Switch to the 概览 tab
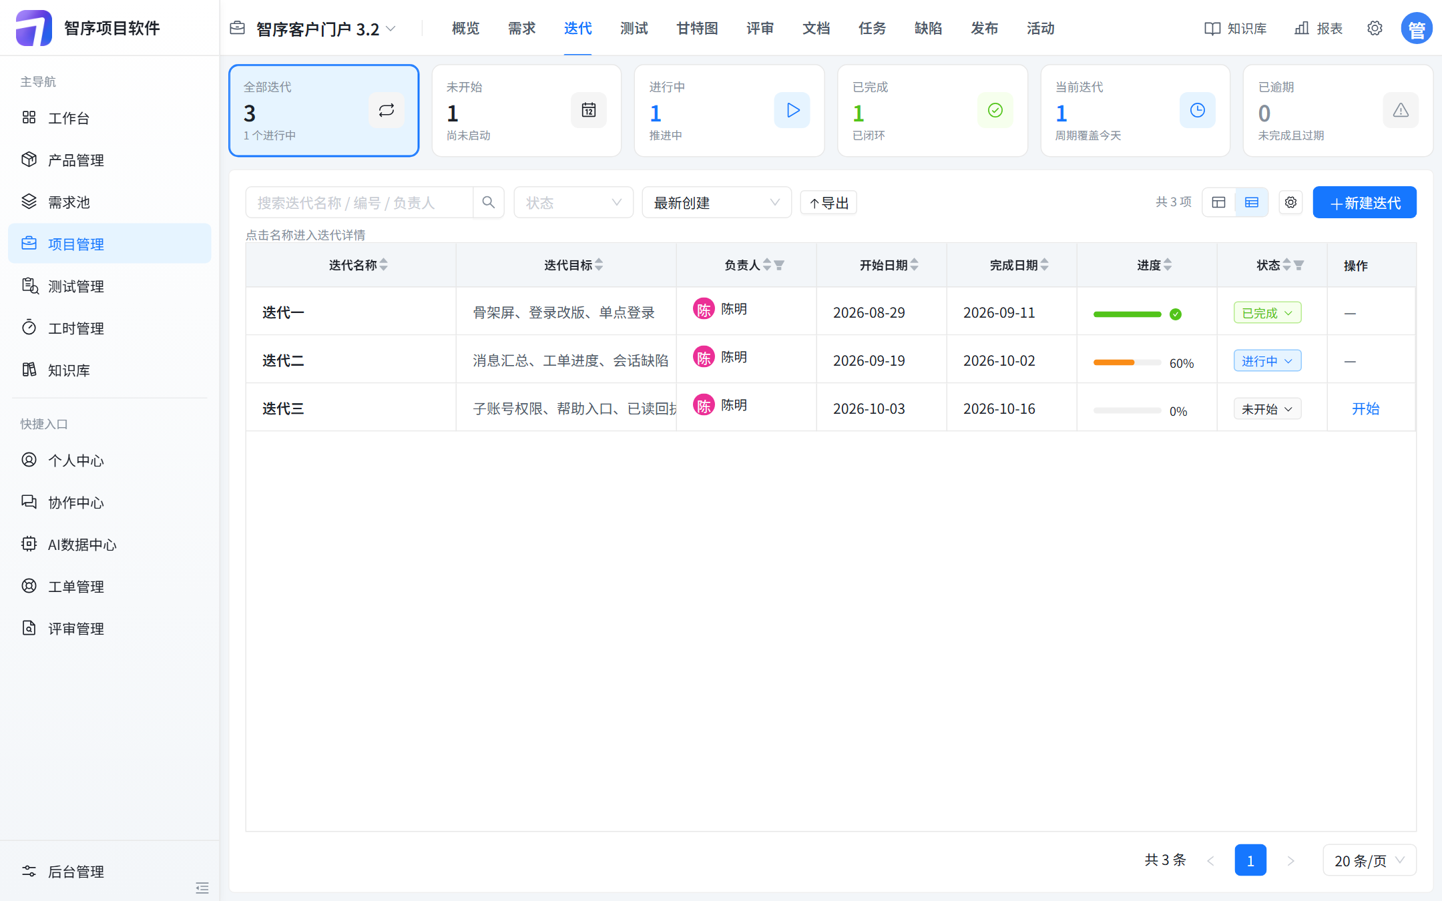This screenshot has width=1442, height=901. point(466,28)
